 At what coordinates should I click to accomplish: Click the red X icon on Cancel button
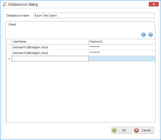[x=137, y=130]
